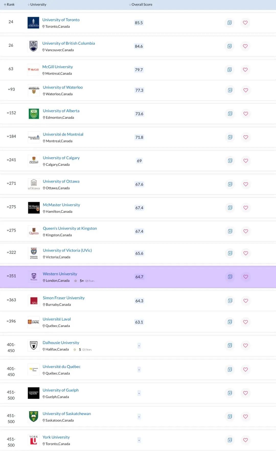Add York University to comparison
This screenshot has height=451, width=276.
pos(230,440)
